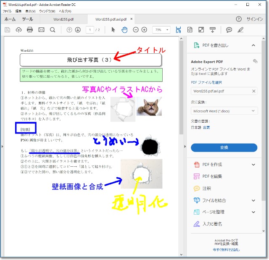The width and height of the screenshot is (269, 260).
Task: Go to the next page with the down arrow
Action: coord(78,30)
